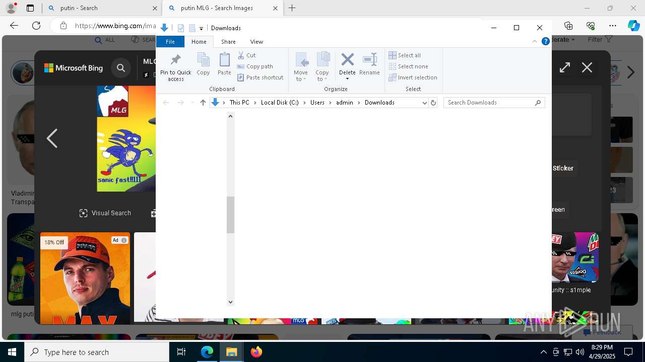Open the File ribbon tab

(170, 42)
